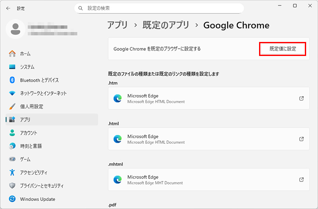The height and width of the screenshot is (209, 318).
Task: Open ホーム in the sidebar
Action: click(25, 54)
